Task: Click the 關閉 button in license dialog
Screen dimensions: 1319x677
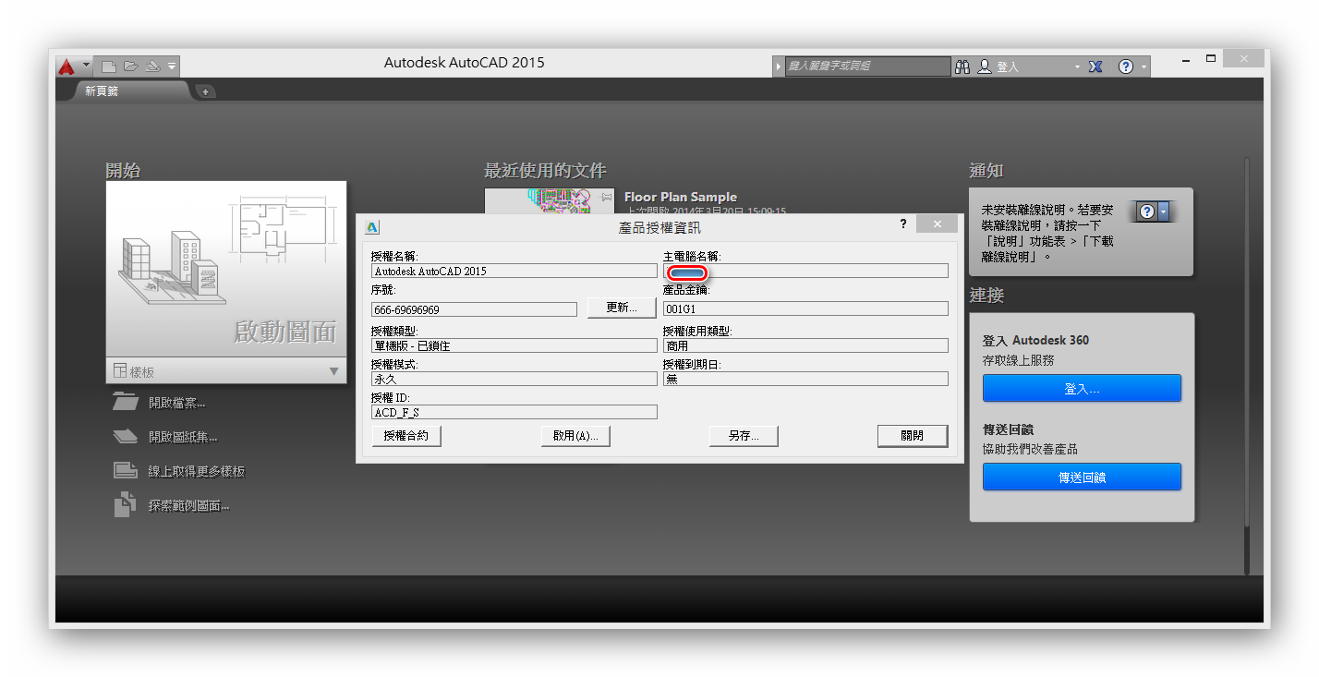Action: pyautogui.click(x=913, y=436)
